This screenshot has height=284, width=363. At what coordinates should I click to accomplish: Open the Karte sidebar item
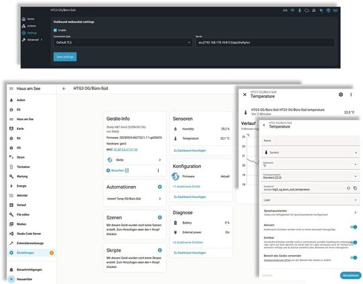tap(31, 129)
